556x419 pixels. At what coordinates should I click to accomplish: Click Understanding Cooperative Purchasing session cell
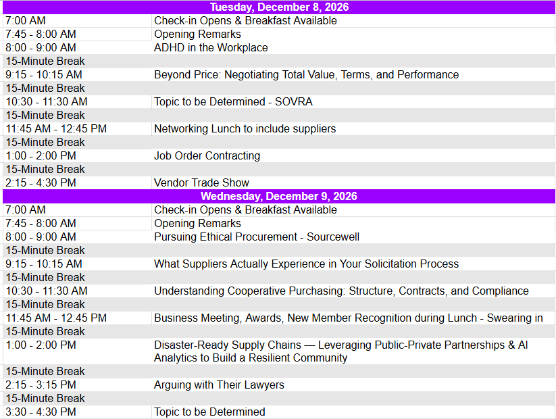[353, 291]
